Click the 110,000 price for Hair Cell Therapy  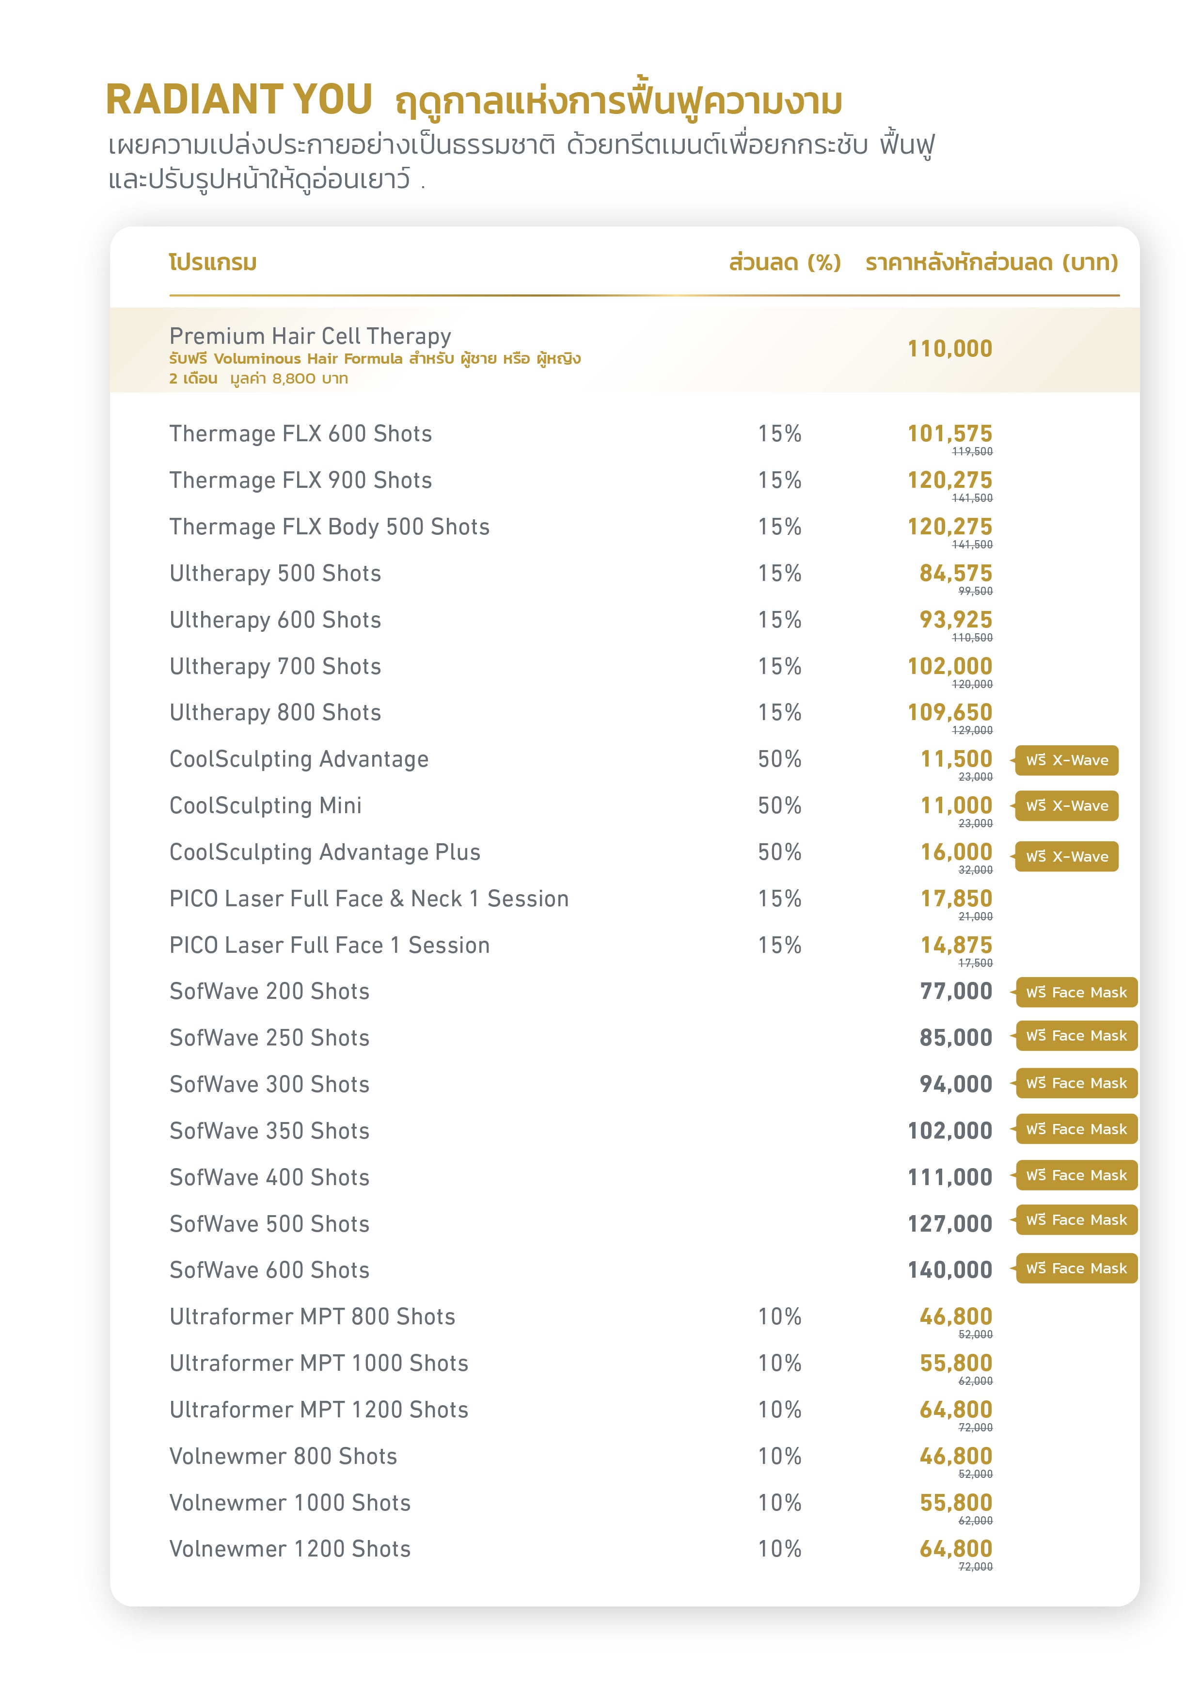949,348
